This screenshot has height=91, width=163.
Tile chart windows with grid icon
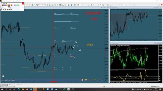(x=60, y=5)
